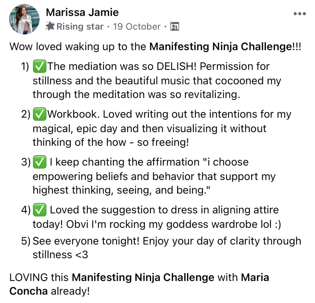Click the Rising star badge label
Image resolution: width=315 pixels, height=303 pixels.
click(x=80, y=26)
